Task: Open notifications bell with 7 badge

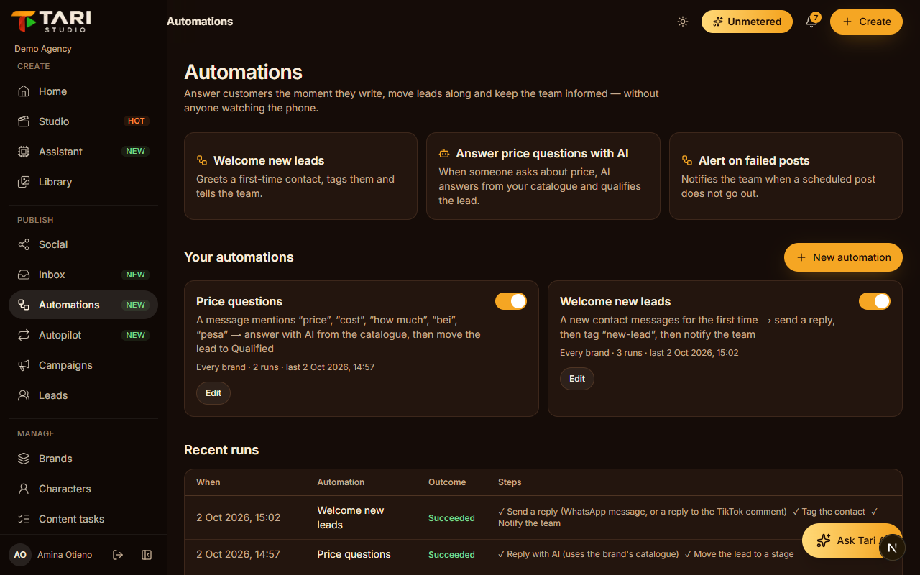Action: (x=812, y=22)
